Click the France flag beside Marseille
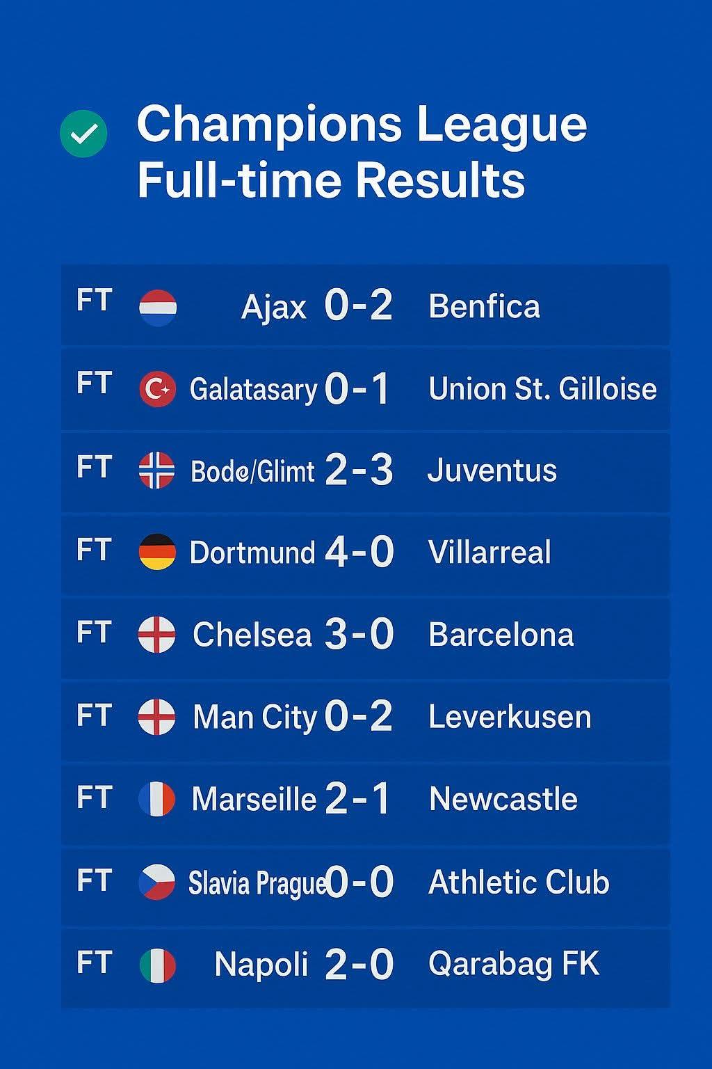The width and height of the screenshot is (712, 1069). point(157,799)
